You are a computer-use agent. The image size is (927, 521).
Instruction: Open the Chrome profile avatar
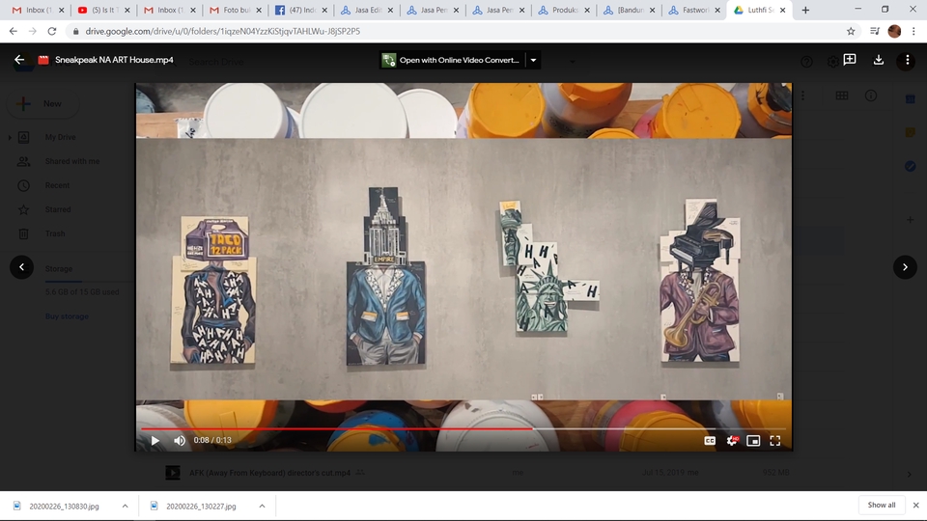[x=894, y=31]
